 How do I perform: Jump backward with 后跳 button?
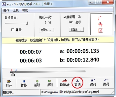50,83
